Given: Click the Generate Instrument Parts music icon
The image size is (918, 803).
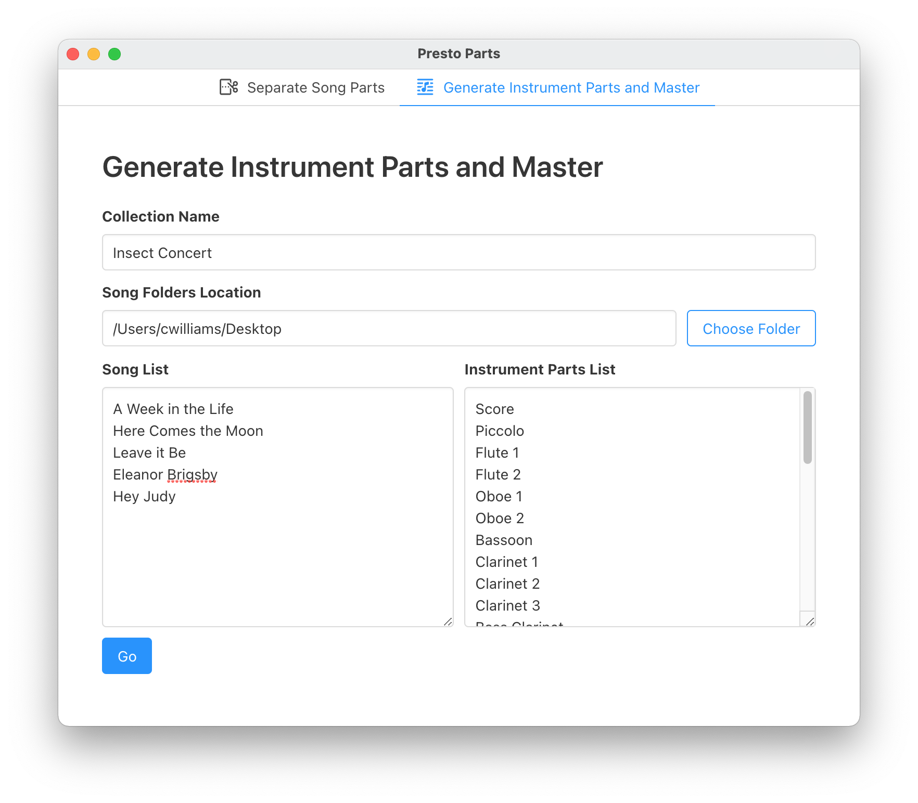Looking at the screenshot, I should tap(425, 87).
